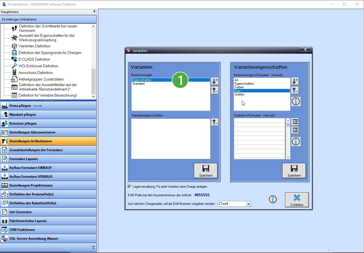Click the padlock icon for Sperrgründe für Chargen
Viewport: 364px width, 253px height.
pos(14,53)
